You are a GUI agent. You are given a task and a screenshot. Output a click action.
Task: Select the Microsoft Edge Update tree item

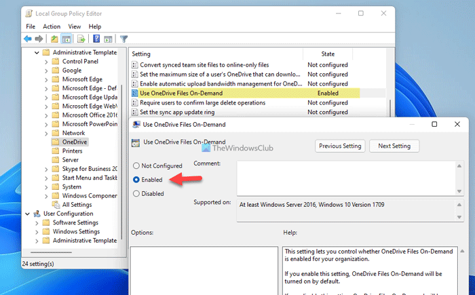[90, 97]
